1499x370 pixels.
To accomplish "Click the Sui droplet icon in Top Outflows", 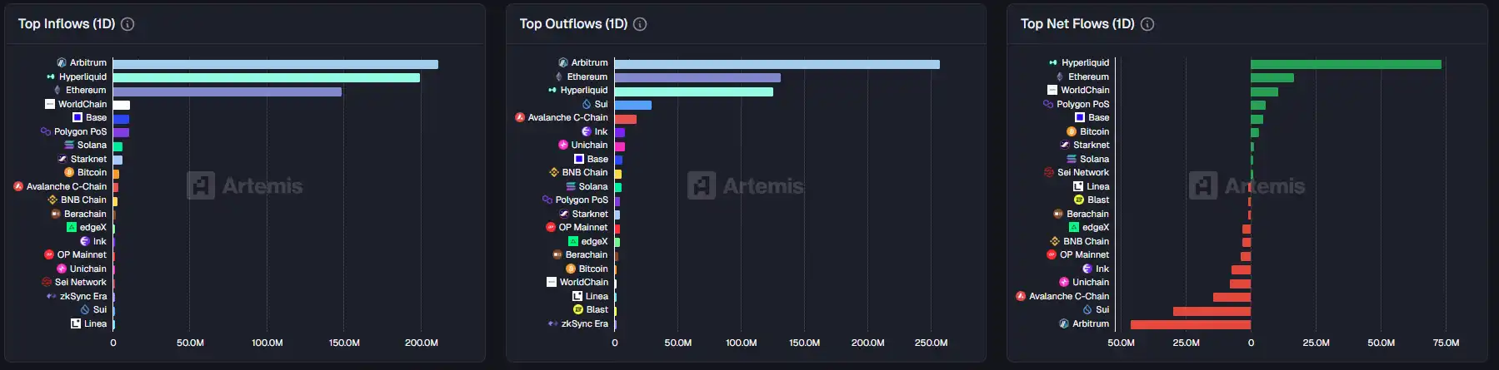I will click(587, 104).
